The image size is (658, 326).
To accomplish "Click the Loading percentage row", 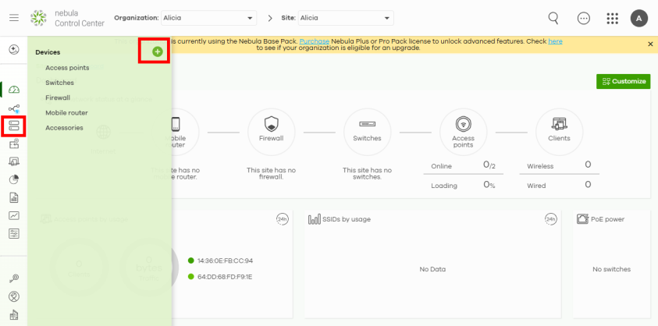I will click(464, 185).
